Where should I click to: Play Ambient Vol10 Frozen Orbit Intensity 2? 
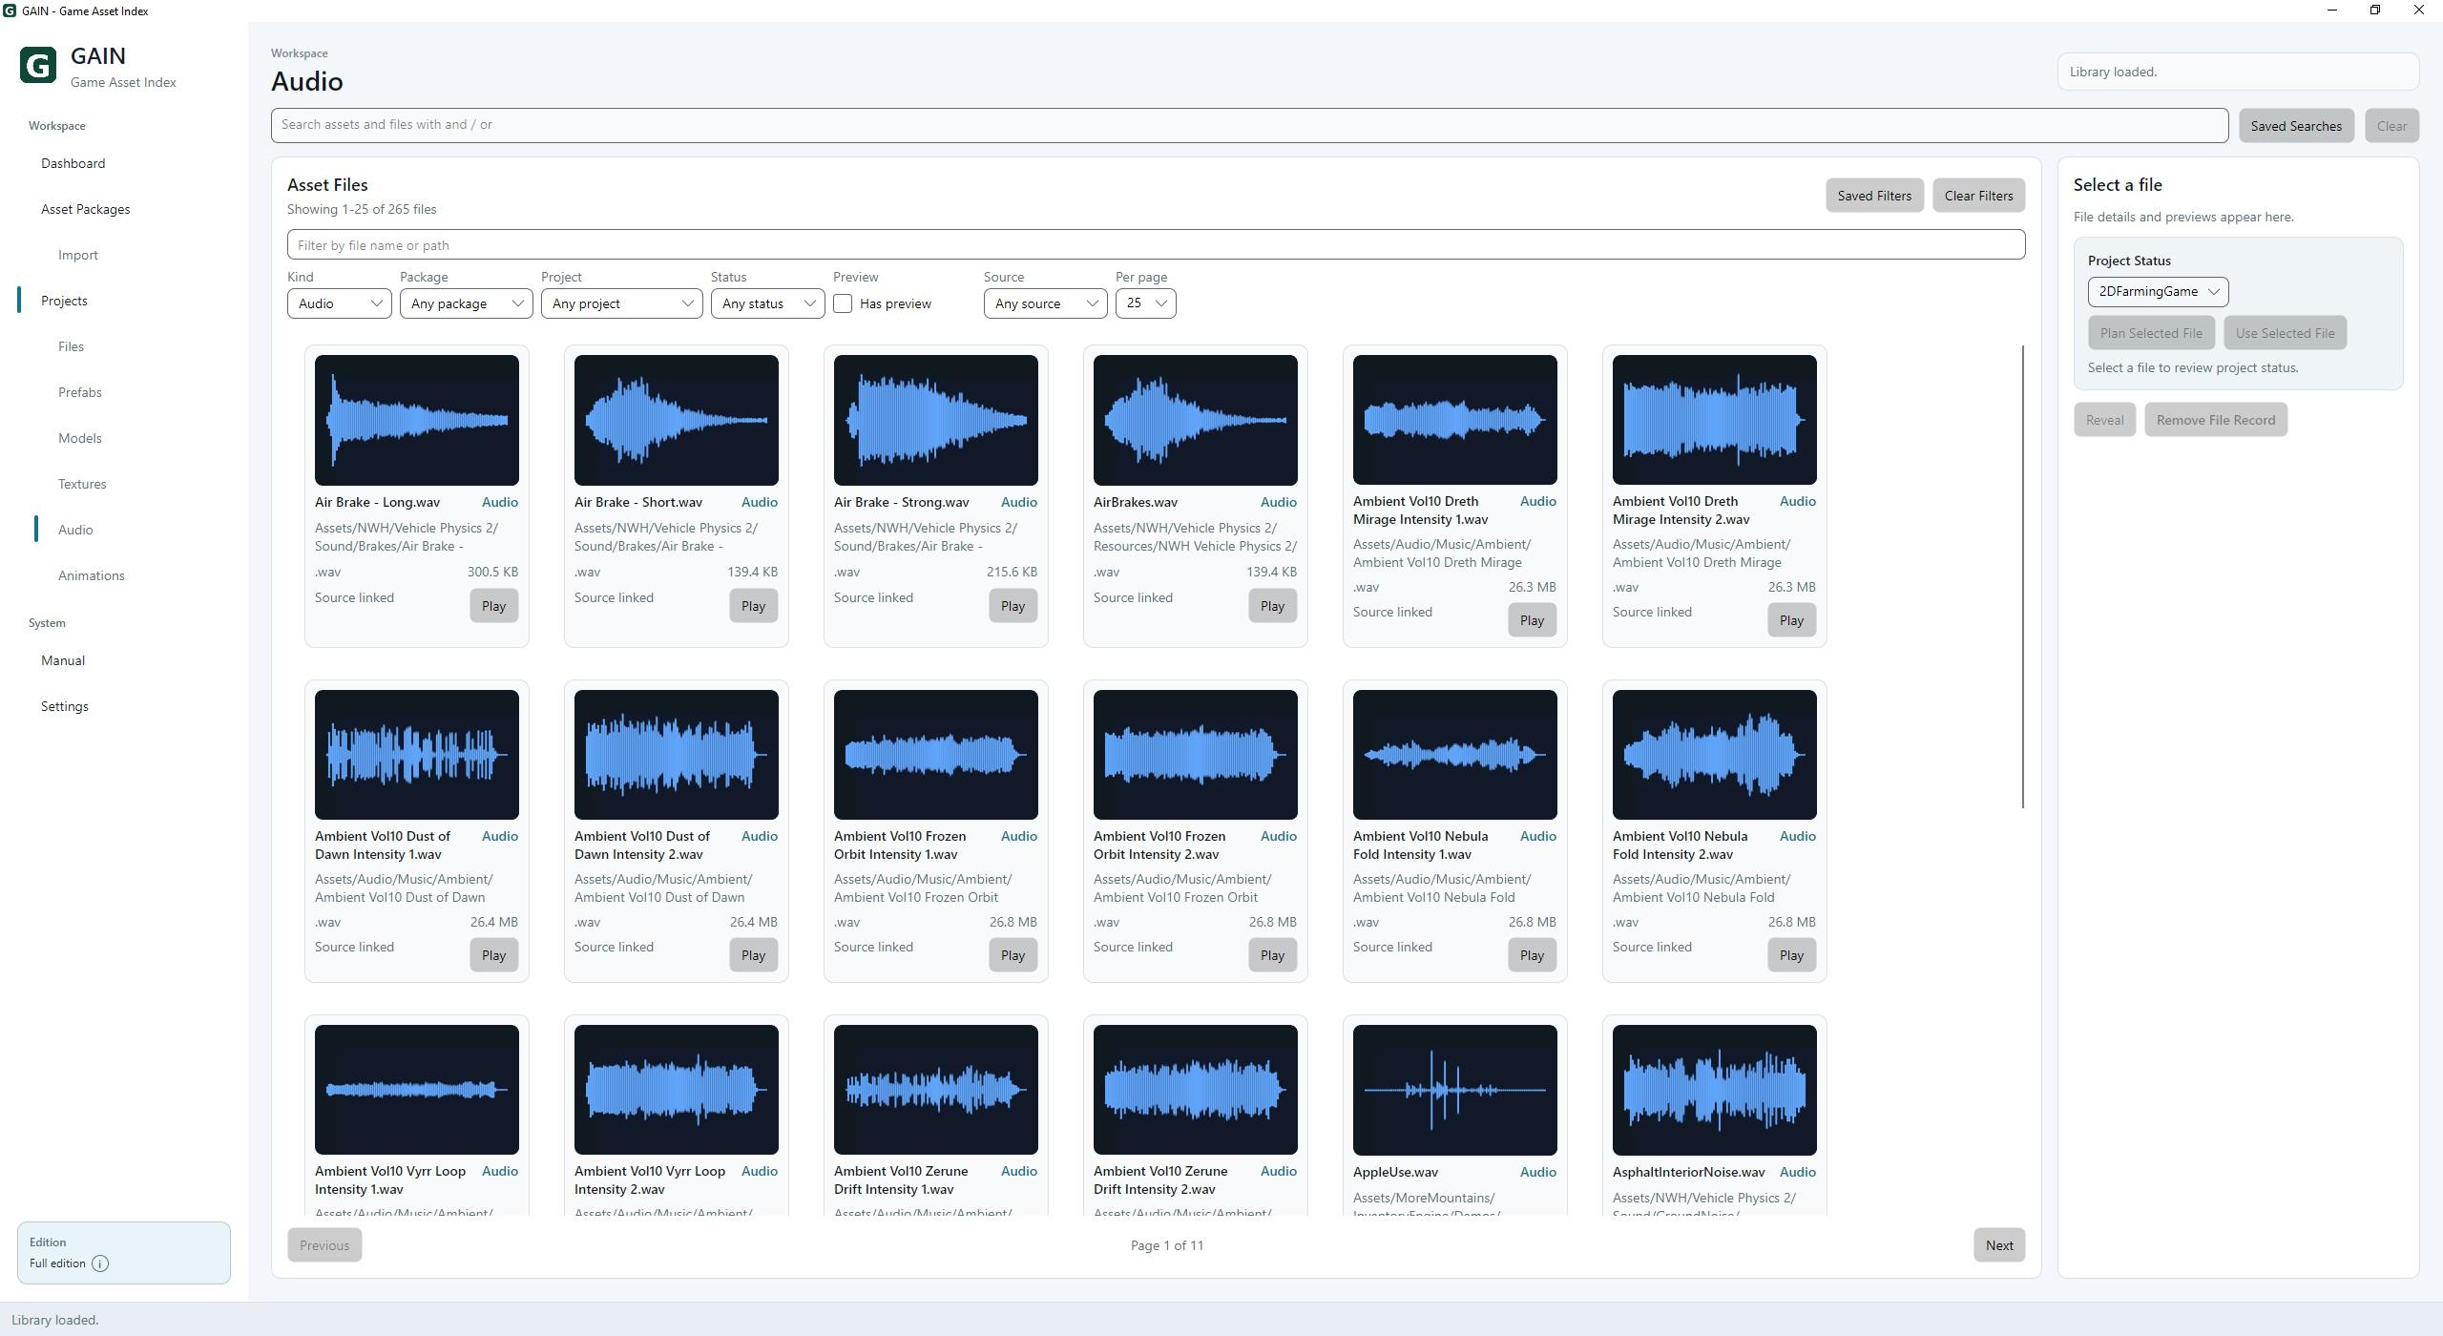(1272, 955)
